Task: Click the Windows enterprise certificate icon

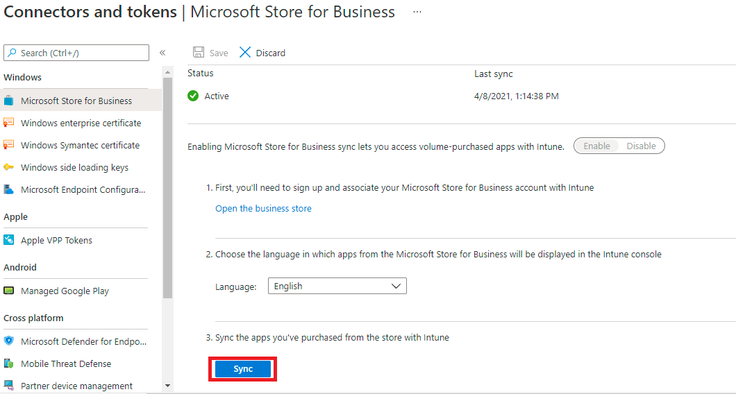Action: (x=8, y=123)
